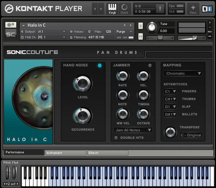Click the Jammer VEL. knob
This screenshot has width=216, height=188.
tap(143, 76)
